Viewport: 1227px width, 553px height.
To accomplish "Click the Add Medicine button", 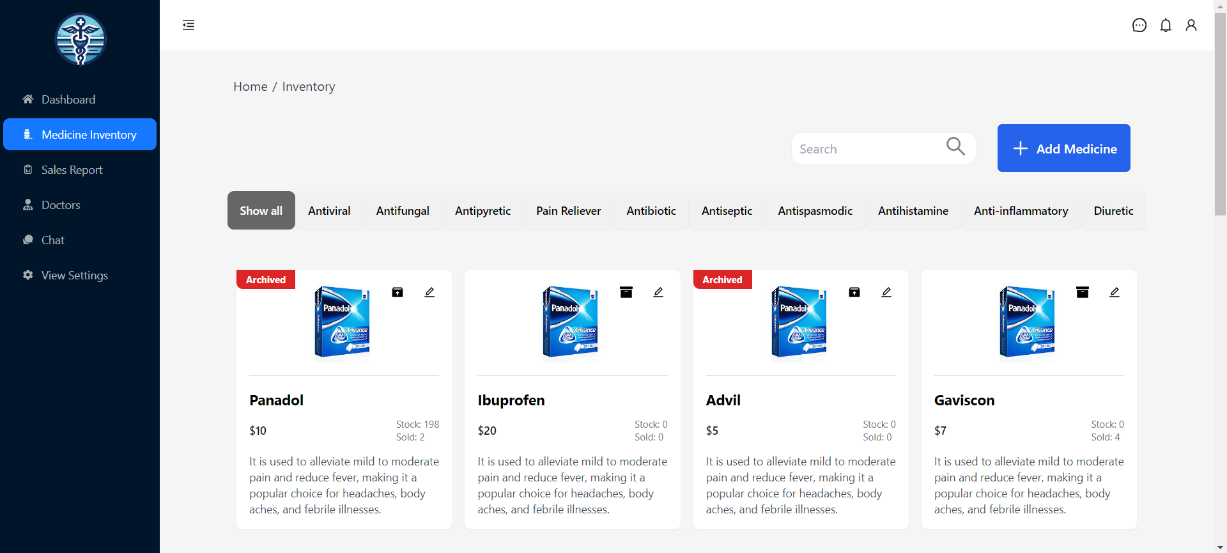I will pyautogui.click(x=1064, y=148).
